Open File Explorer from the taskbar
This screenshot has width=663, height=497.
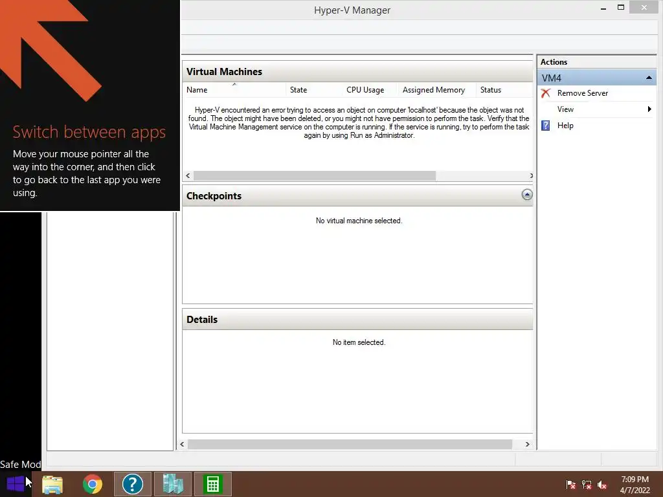pos(52,484)
